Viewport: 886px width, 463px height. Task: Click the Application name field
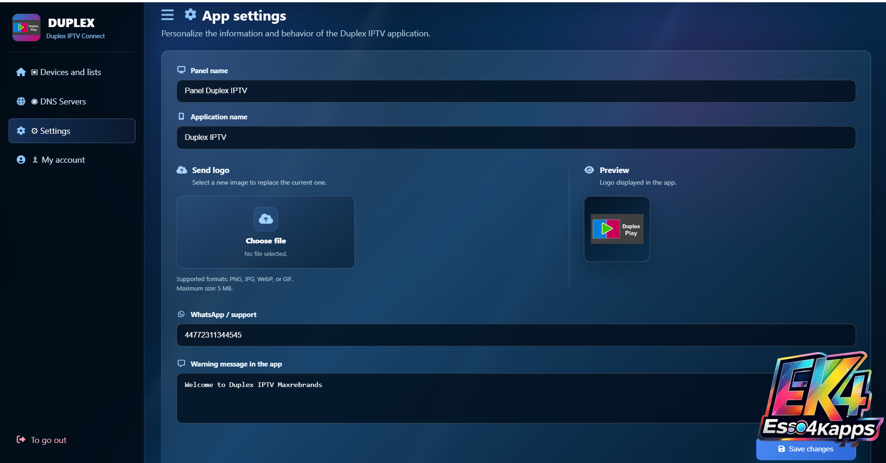pyautogui.click(x=516, y=138)
